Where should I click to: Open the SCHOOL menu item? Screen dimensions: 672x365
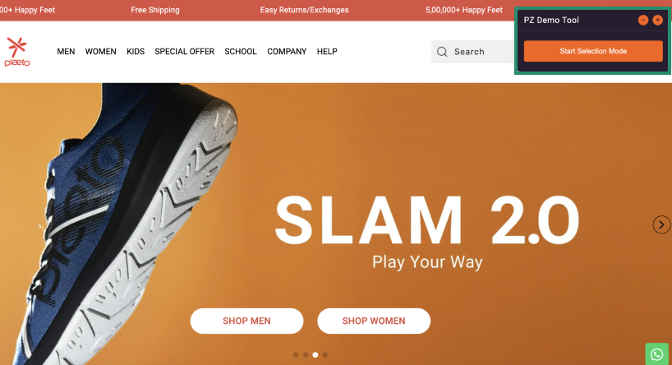tap(241, 52)
